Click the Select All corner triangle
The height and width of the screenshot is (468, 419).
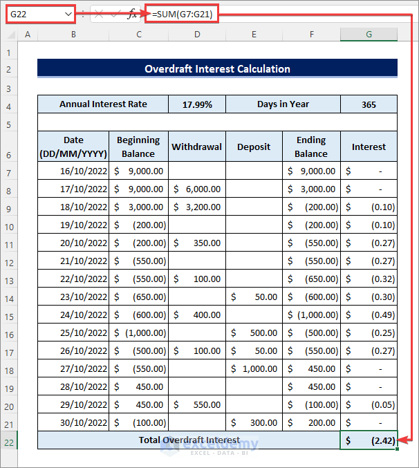coord(11,35)
